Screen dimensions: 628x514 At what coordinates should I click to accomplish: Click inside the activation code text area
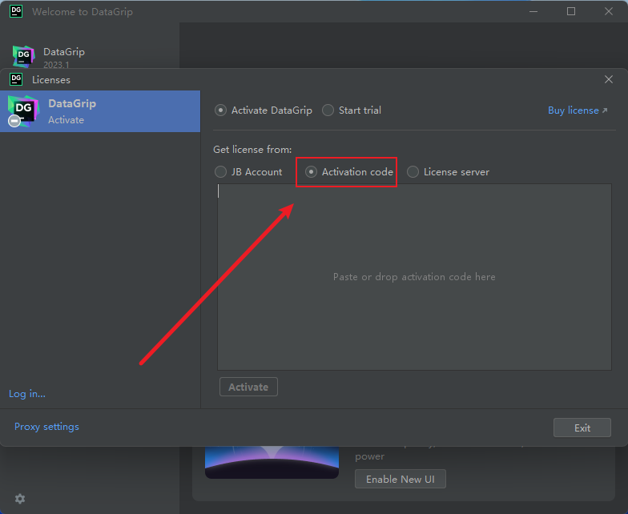point(414,277)
